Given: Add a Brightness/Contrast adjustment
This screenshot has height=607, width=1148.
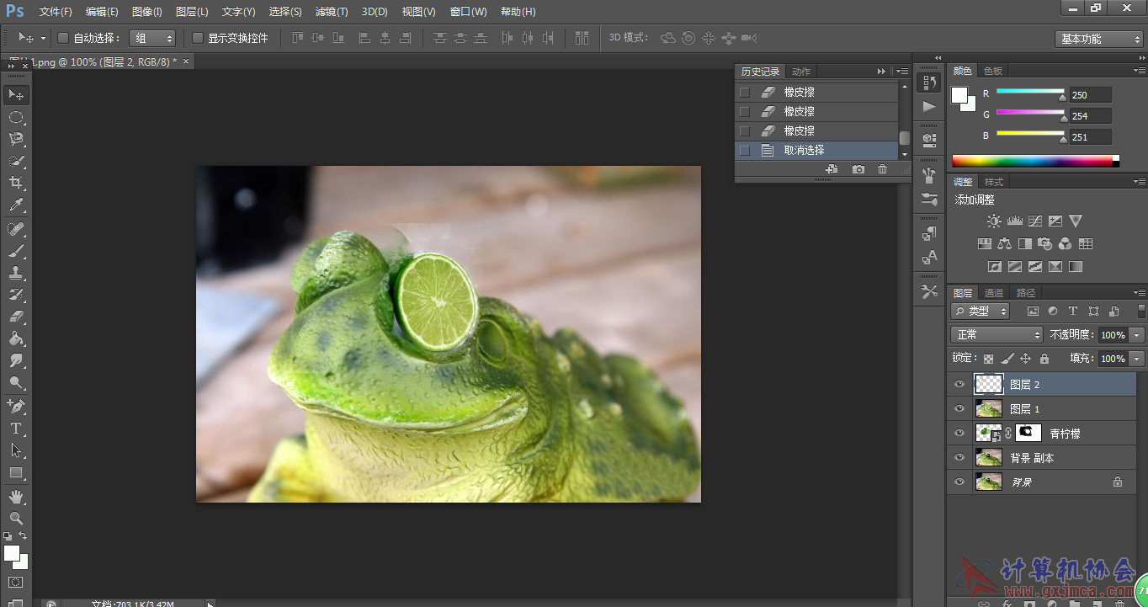Looking at the screenshot, I should point(994,221).
